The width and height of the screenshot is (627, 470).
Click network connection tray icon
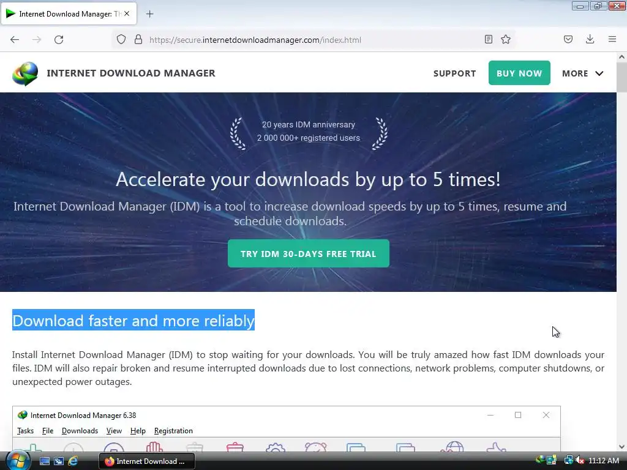pyautogui.click(x=568, y=460)
